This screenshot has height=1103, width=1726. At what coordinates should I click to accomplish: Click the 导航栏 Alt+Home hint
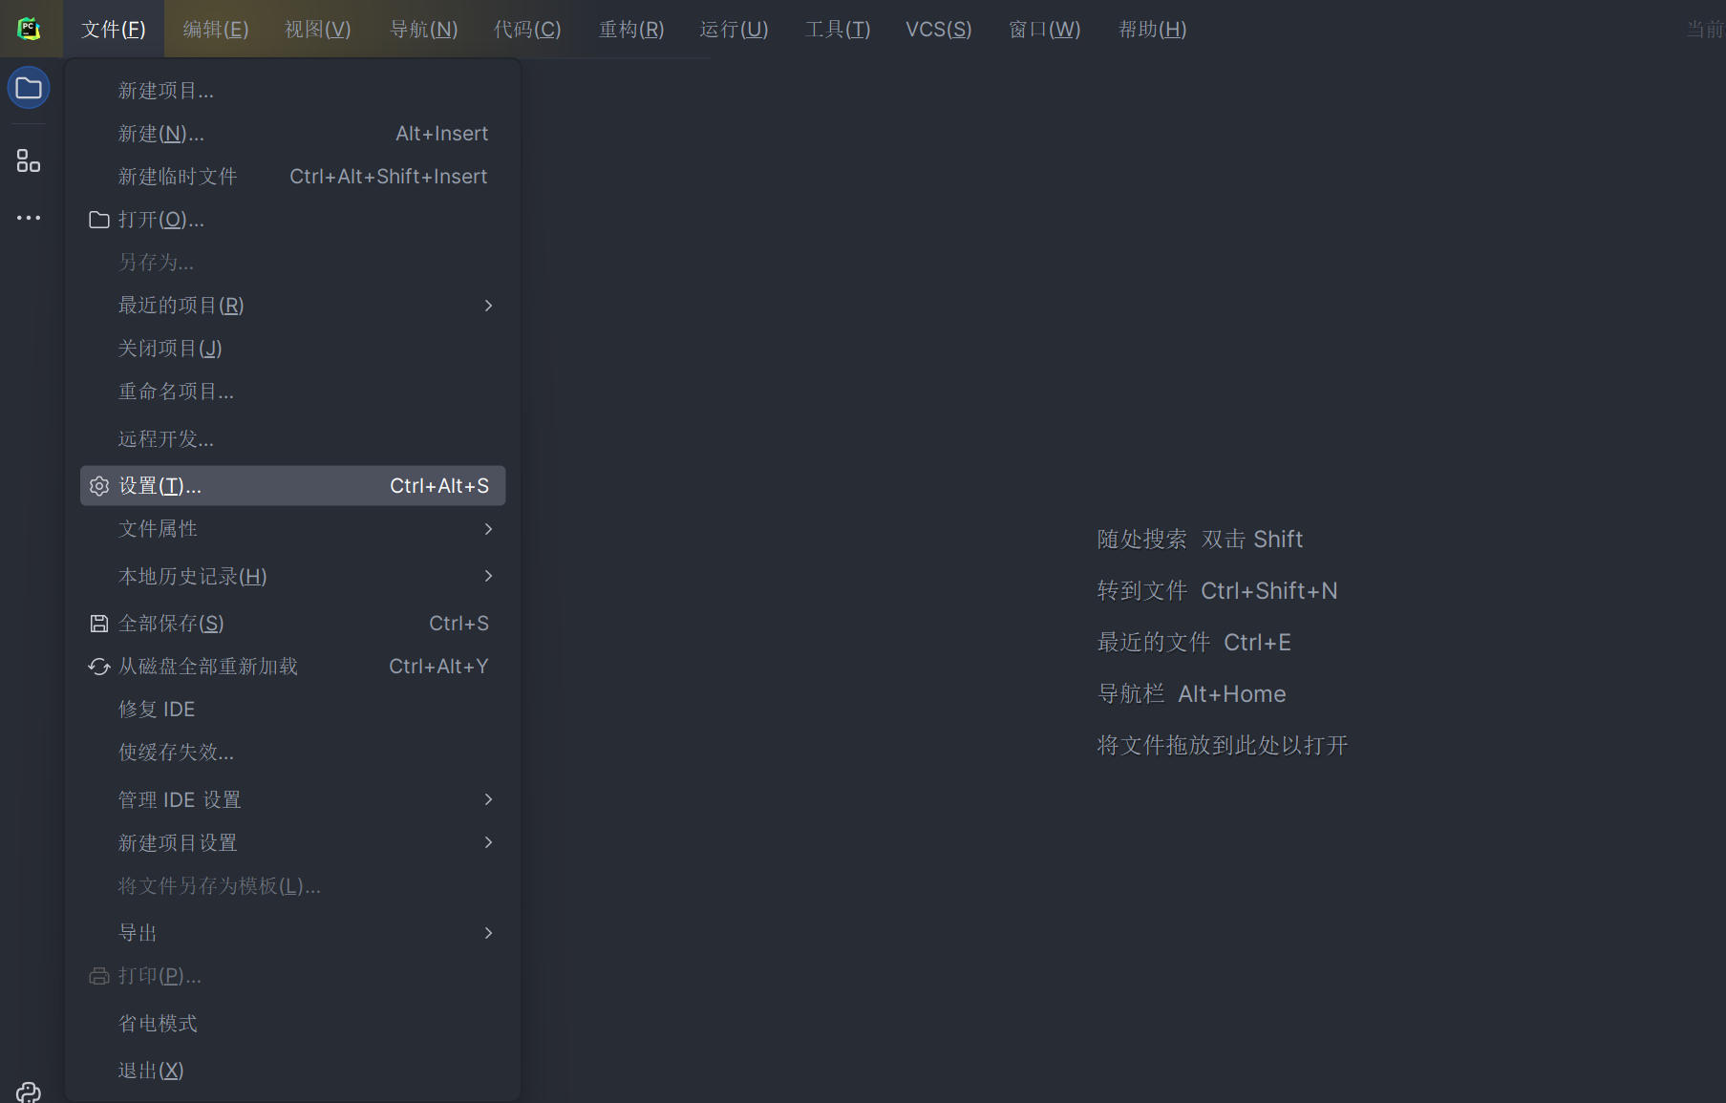(x=1191, y=694)
